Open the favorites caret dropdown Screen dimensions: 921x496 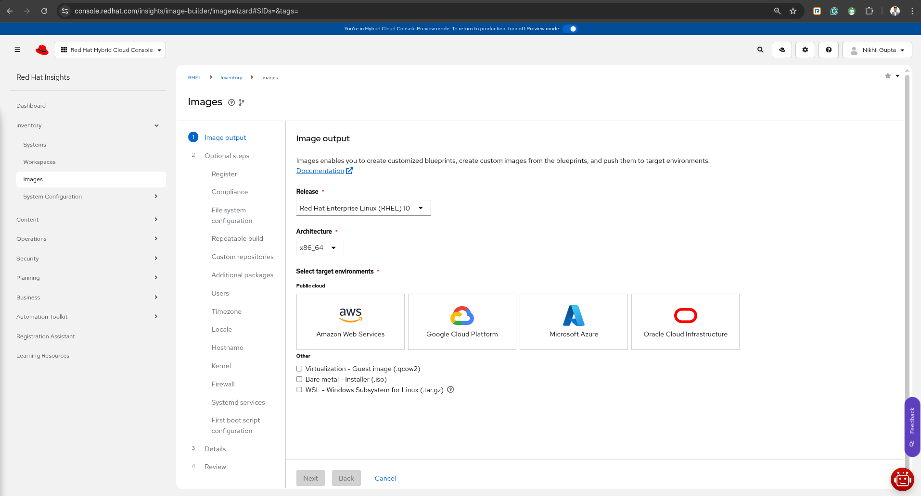[897, 76]
